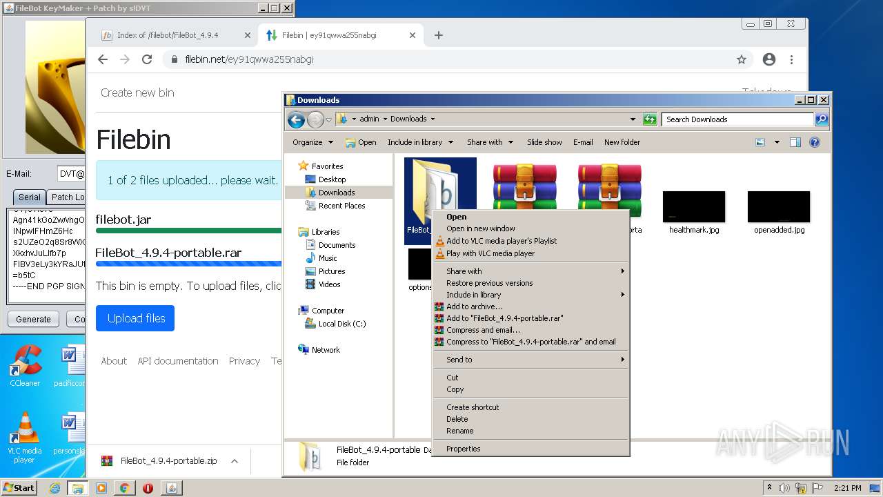Expand address bar history dropdown

(633, 119)
